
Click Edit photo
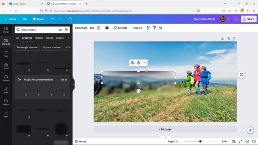point(81,28)
